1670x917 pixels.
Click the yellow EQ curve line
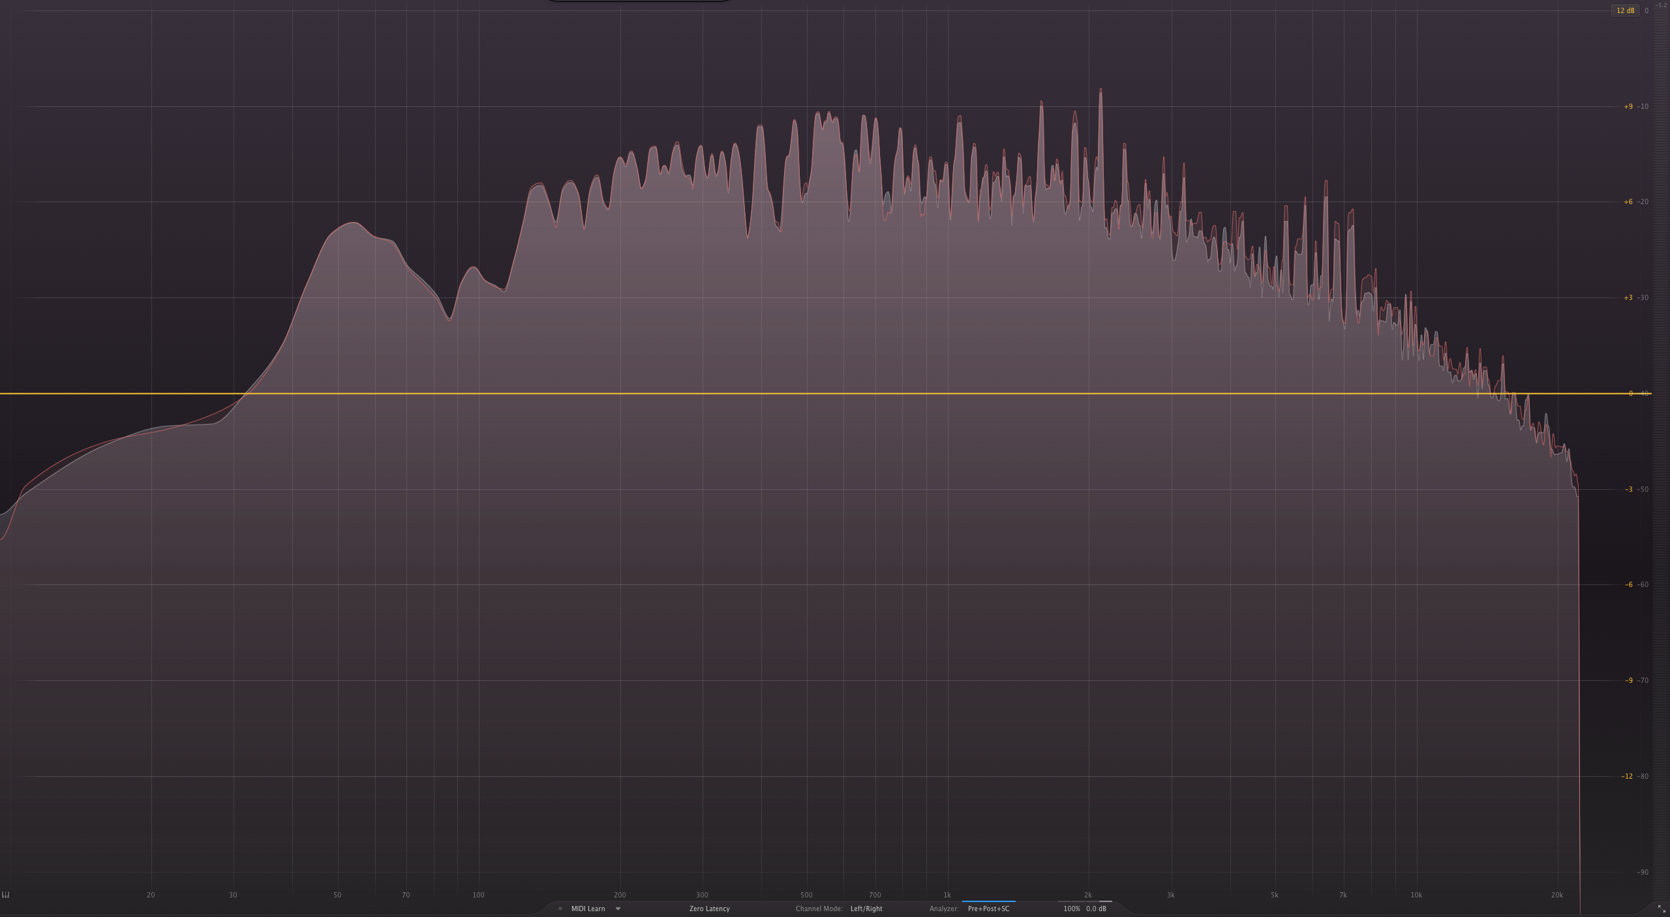click(783, 394)
